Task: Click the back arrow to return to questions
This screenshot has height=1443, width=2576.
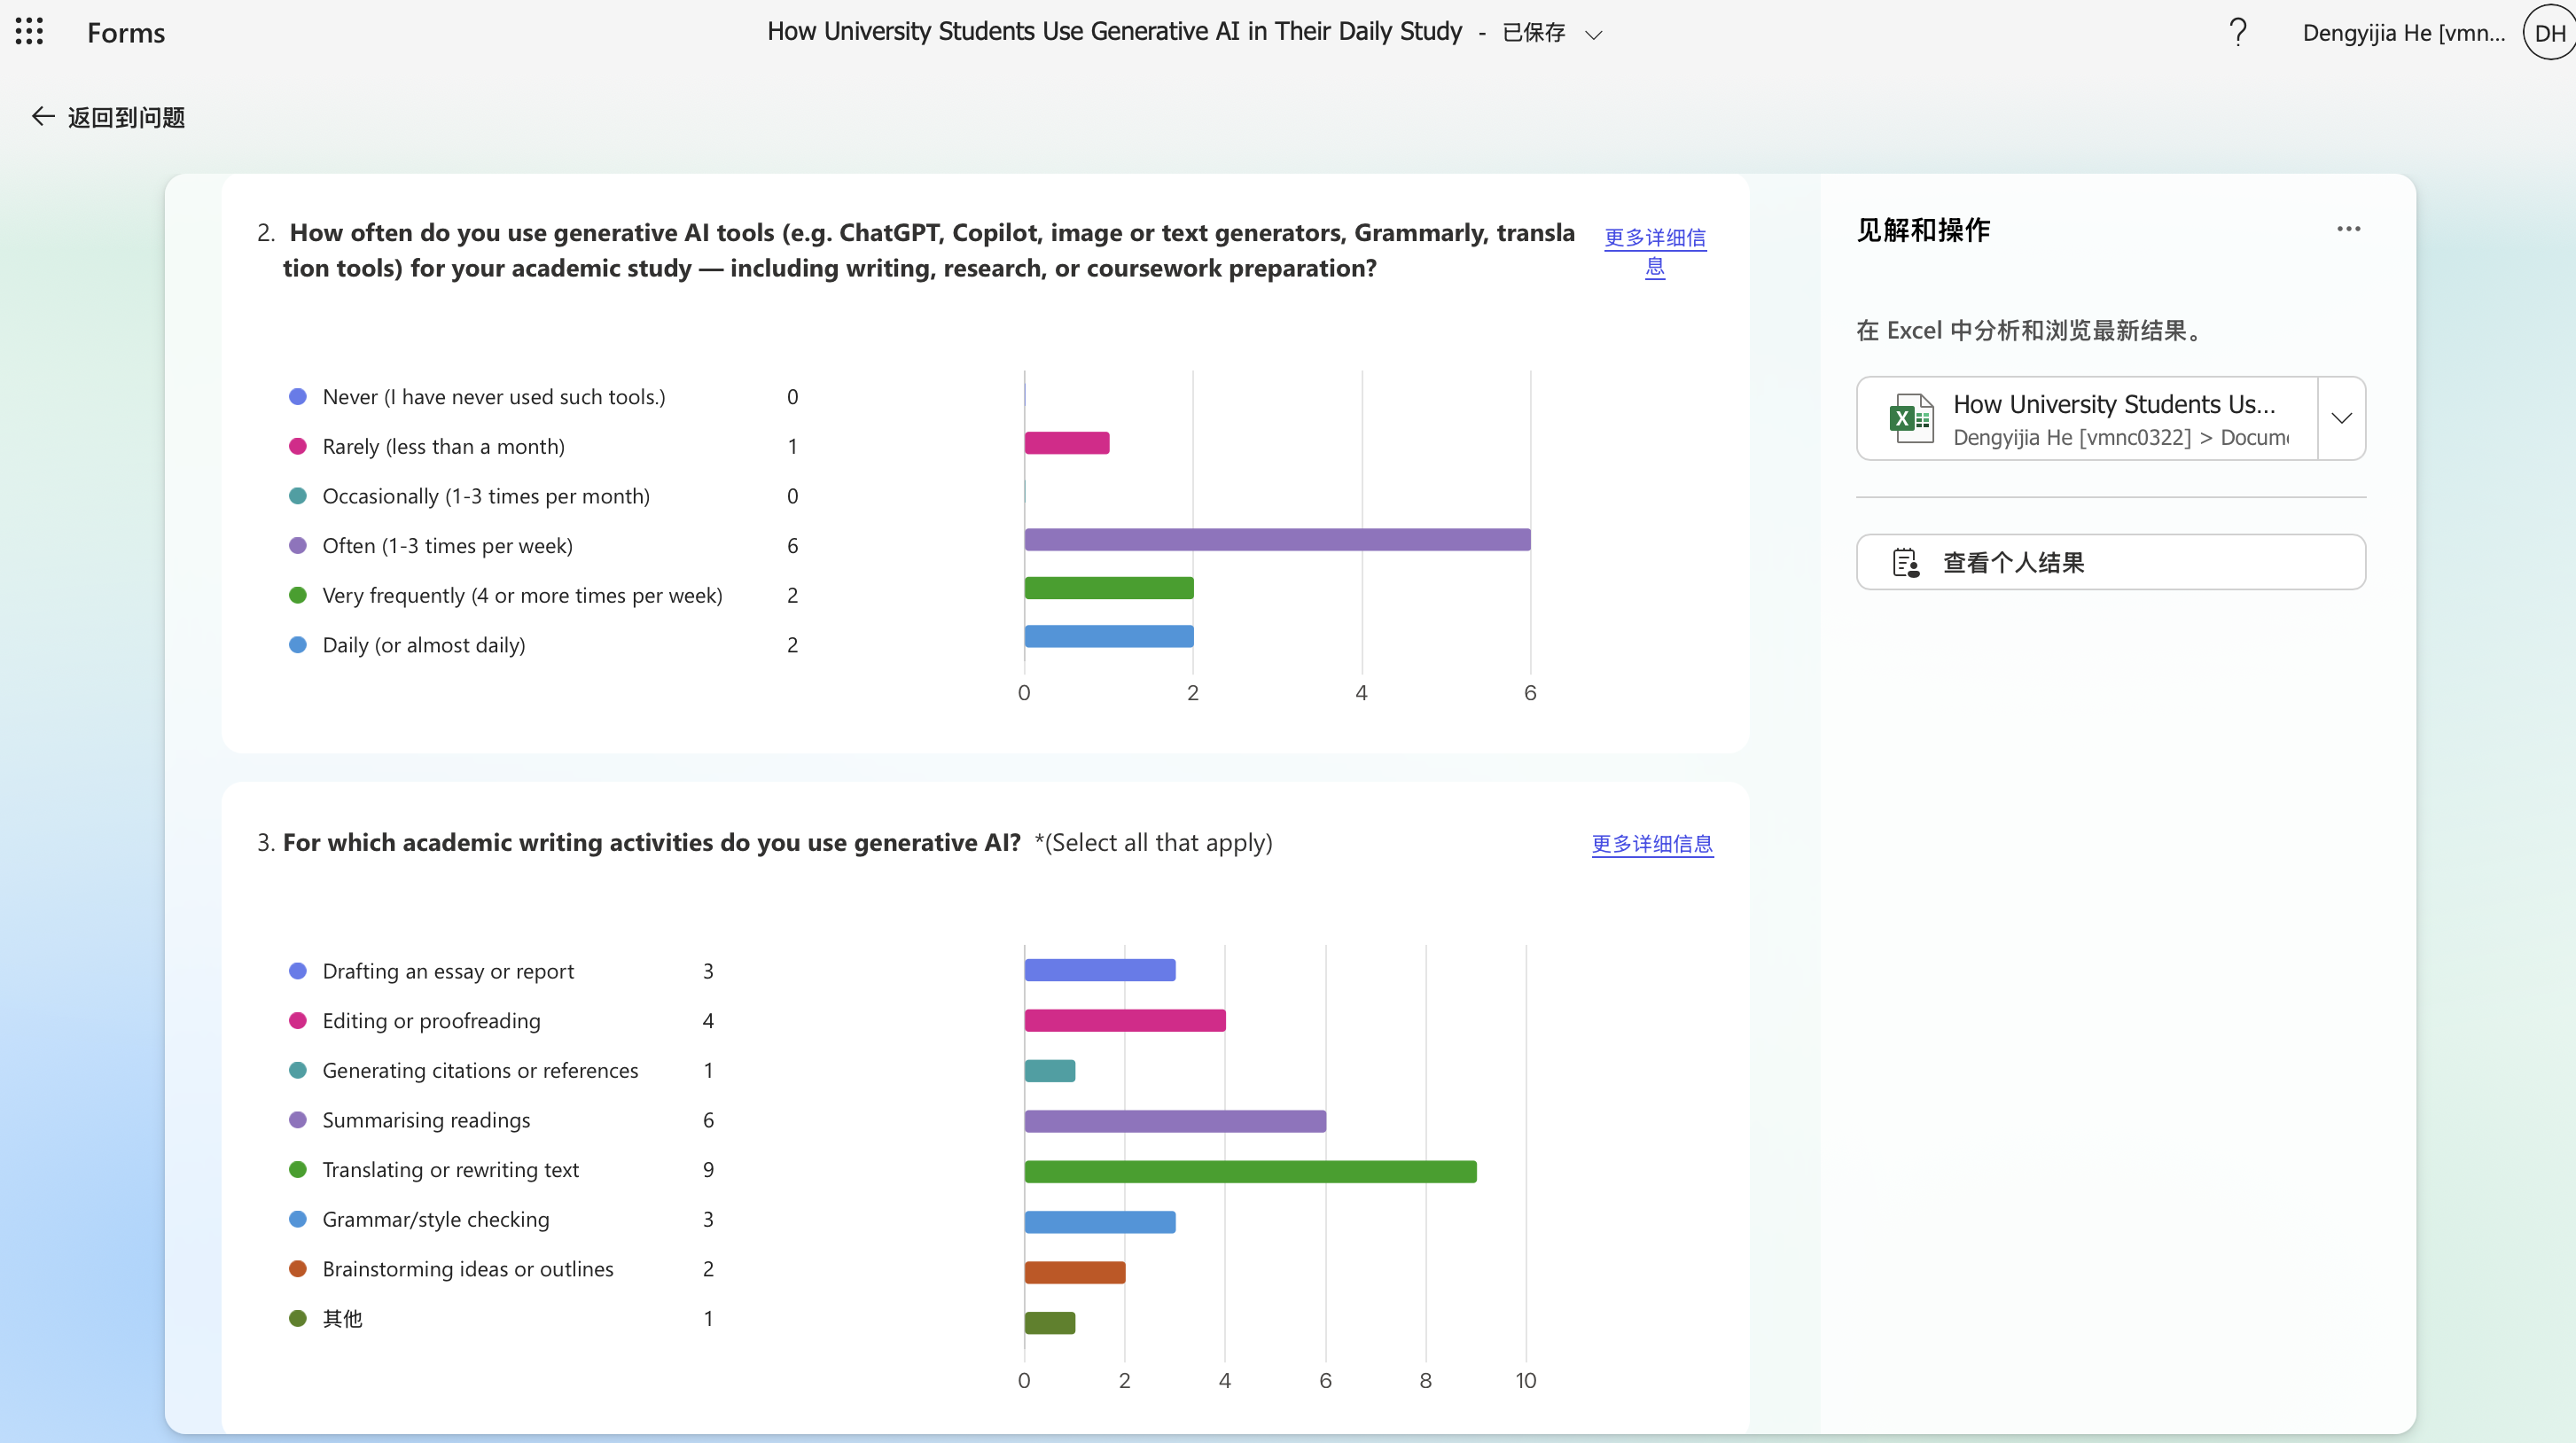Action: click(42, 117)
